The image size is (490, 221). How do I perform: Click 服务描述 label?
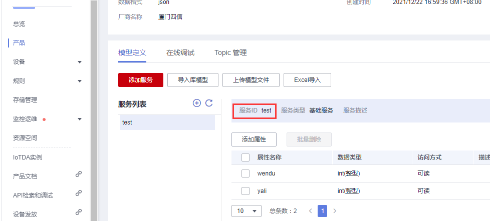[x=355, y=110]
